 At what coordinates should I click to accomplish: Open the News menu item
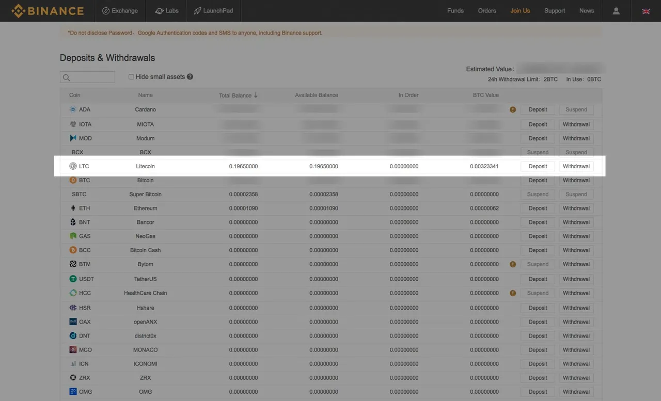(587, 11)
